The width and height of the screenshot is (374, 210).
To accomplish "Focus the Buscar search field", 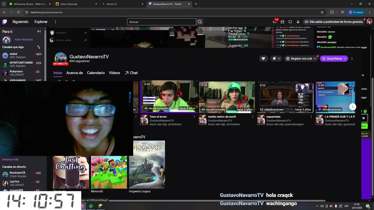I will (x=162, y=22).
